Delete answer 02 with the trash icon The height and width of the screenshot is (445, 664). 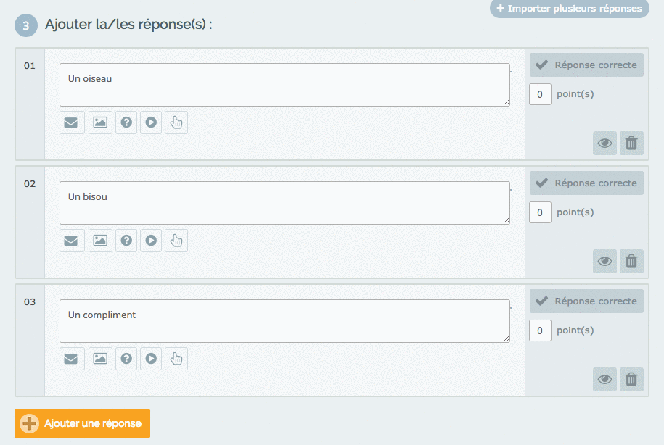[x=631, y=261]
